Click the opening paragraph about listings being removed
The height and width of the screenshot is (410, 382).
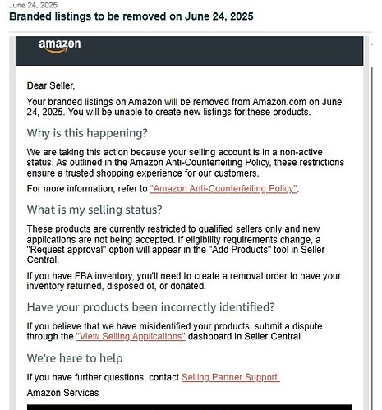tap(184, 107)
